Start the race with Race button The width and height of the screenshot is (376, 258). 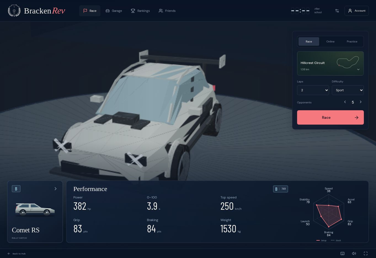[330, 117]
